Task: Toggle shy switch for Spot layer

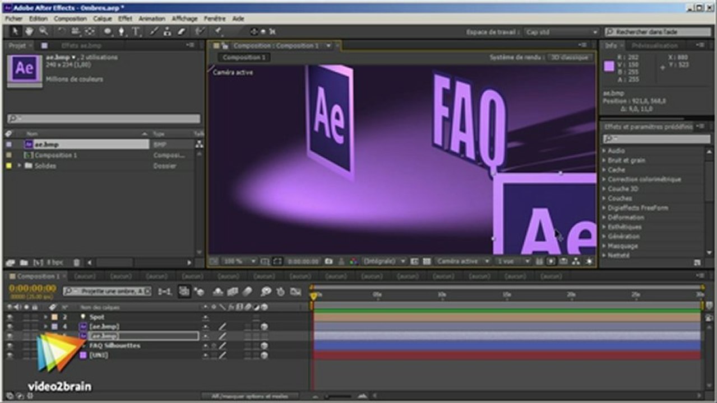Action: coord(206,317)
